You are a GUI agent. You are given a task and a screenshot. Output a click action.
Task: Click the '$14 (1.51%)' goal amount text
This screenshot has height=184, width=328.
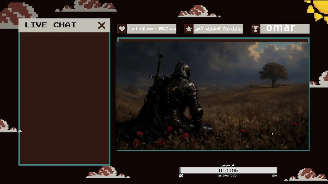pyautogui.click(x=228, y=170)
